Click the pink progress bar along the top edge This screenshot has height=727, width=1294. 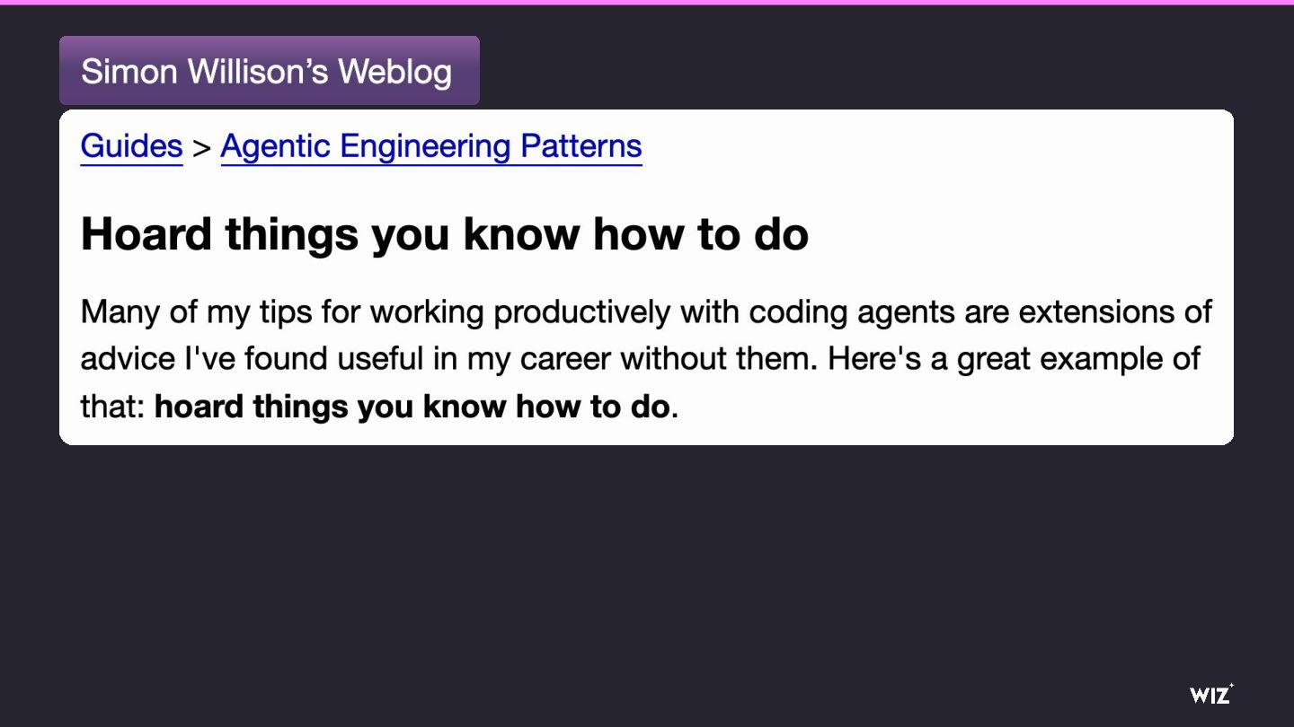point(647,3)
